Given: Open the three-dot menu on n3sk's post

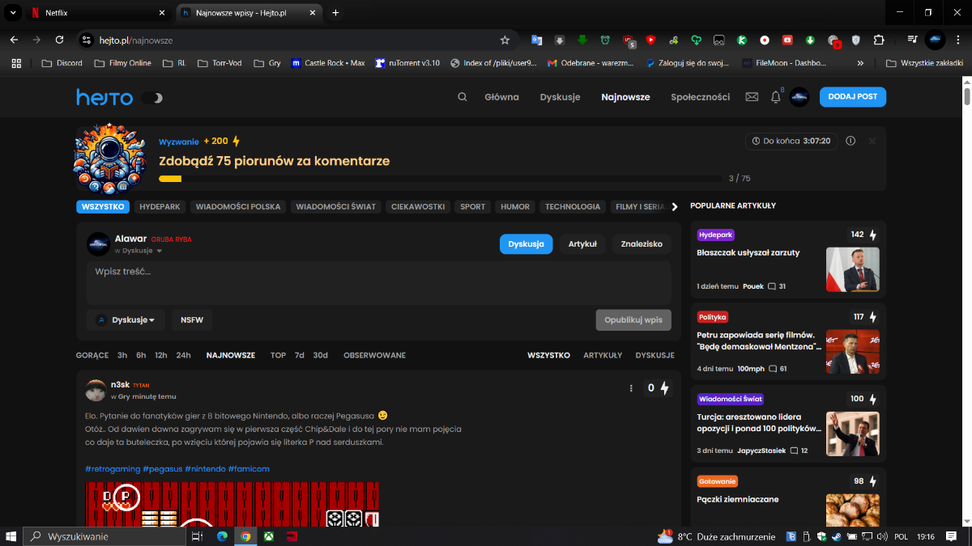Looking at the screenshot, I should tap(631, 388).
